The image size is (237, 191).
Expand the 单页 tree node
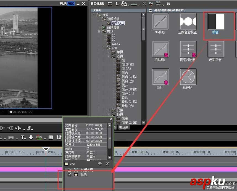click(109, 52)
